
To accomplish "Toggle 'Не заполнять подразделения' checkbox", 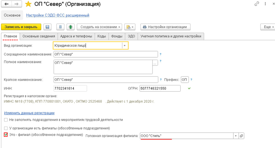I will pyautogui.click(x=6, y=120).
